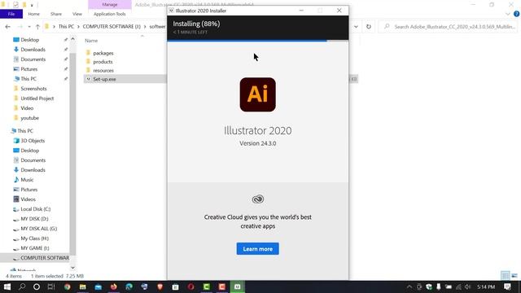Click COMPUTER SOFTWARE (J:) in address path

pyautogui.click(x=112, y=27)
